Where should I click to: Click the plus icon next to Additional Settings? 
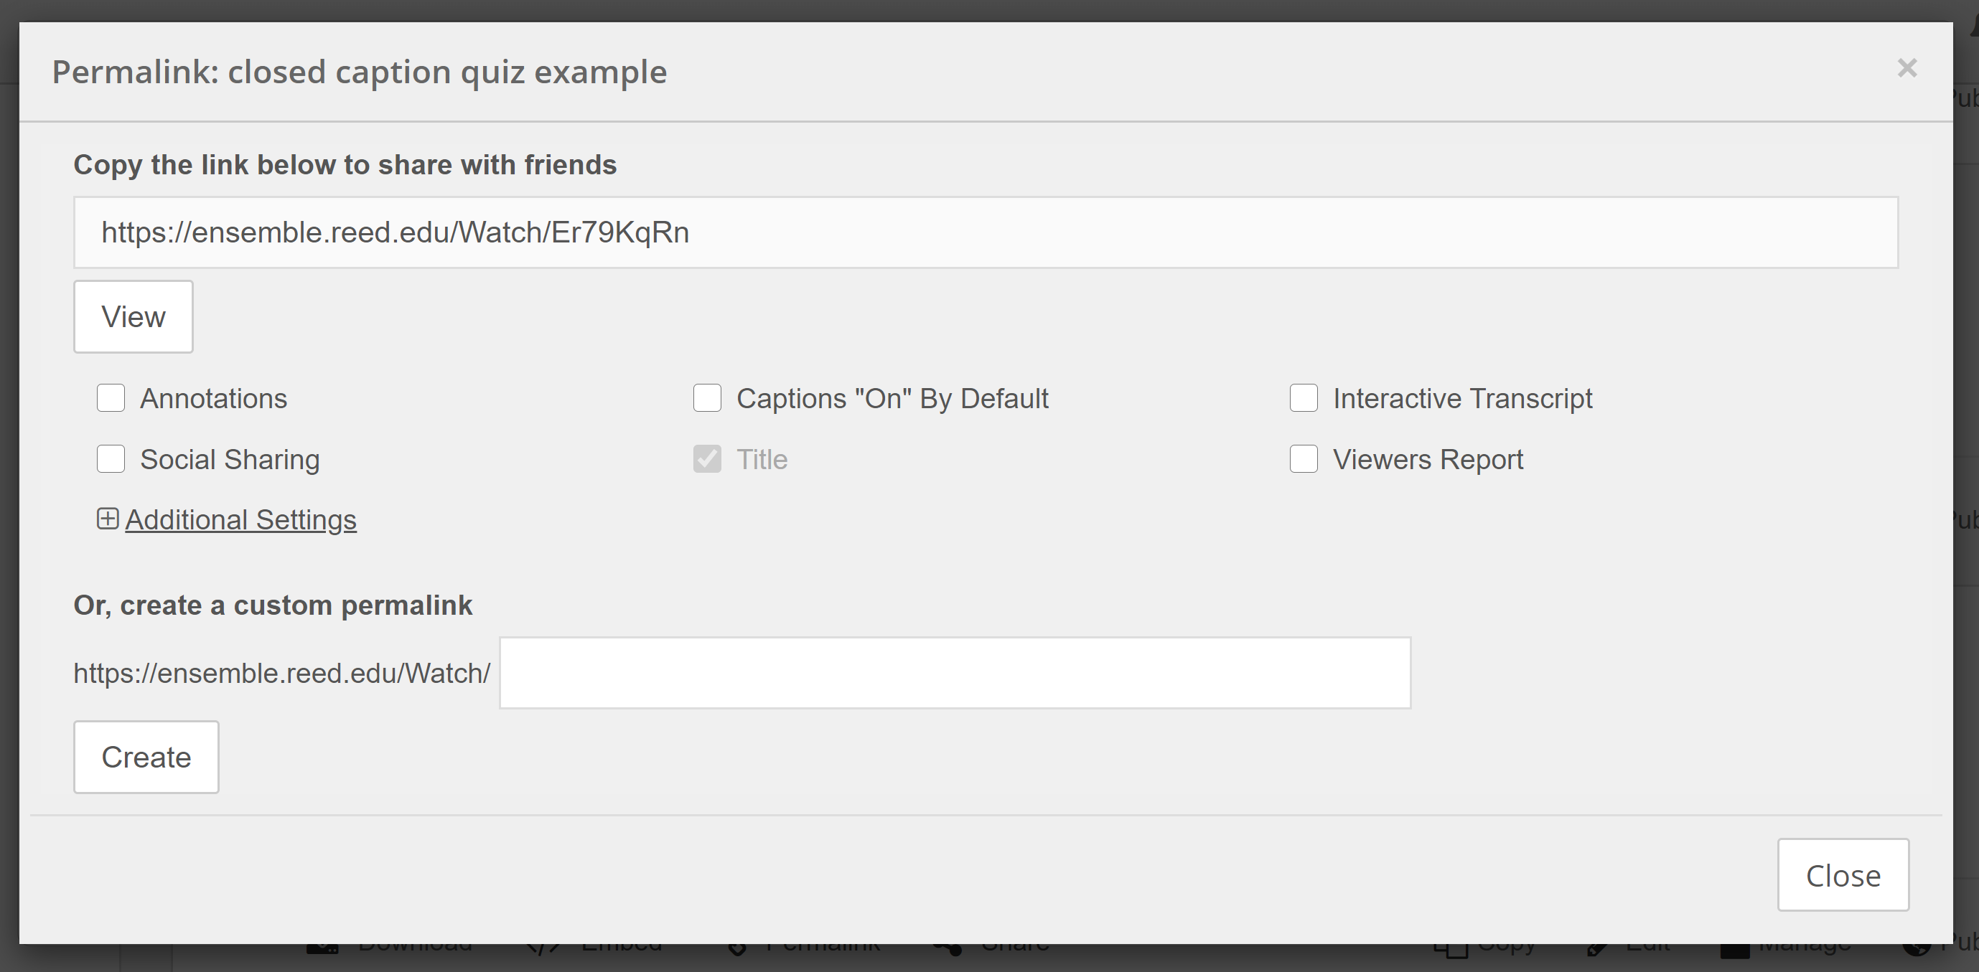[108, 519]
